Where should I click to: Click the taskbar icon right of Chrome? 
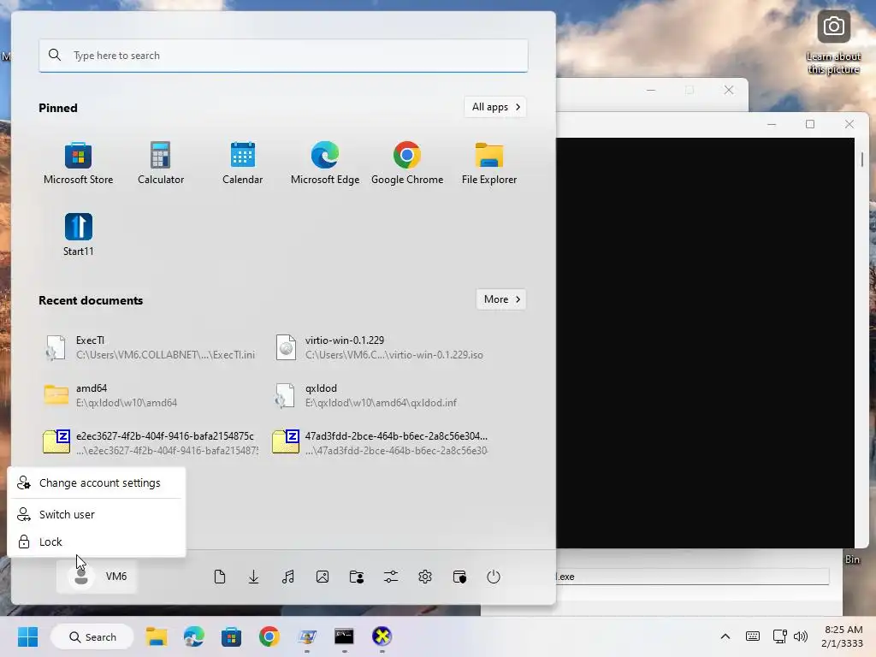[x=307, y=636]
